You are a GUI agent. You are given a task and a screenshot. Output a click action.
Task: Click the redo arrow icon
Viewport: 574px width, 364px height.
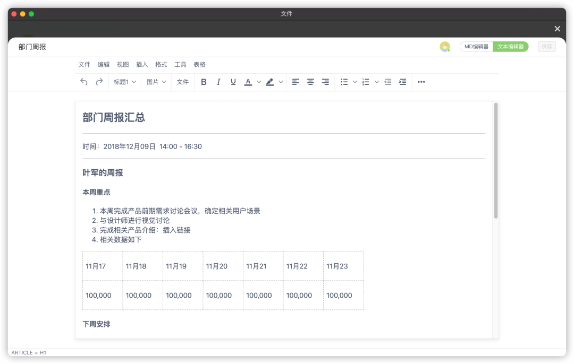pyautogui.click(x=99, y=82)
